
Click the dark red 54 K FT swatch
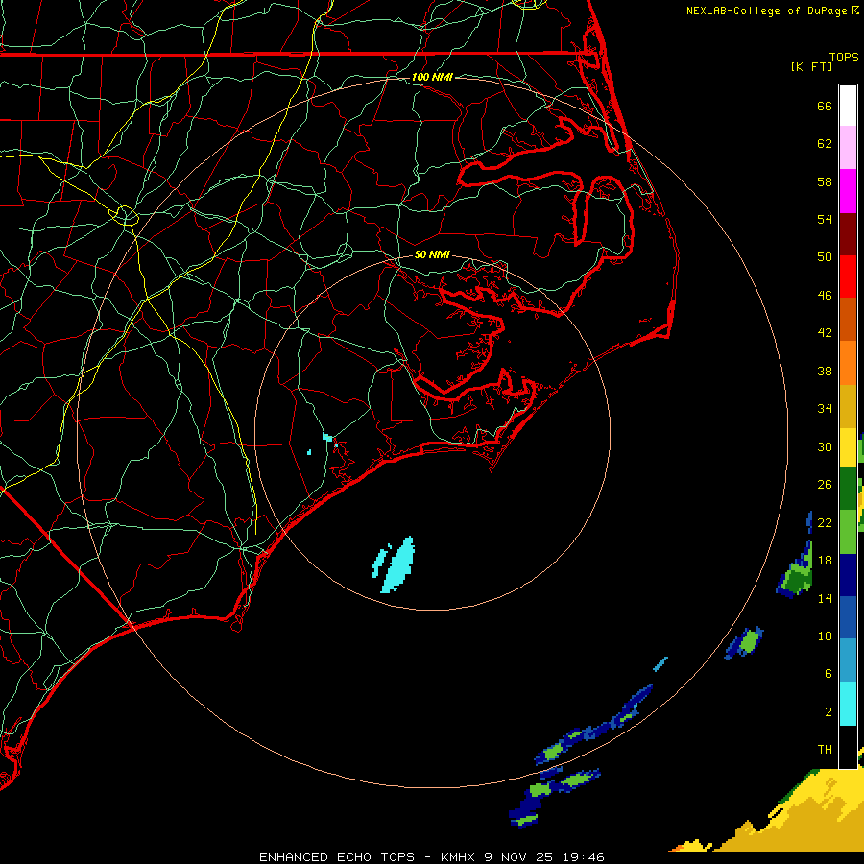[x=848, y=234]
